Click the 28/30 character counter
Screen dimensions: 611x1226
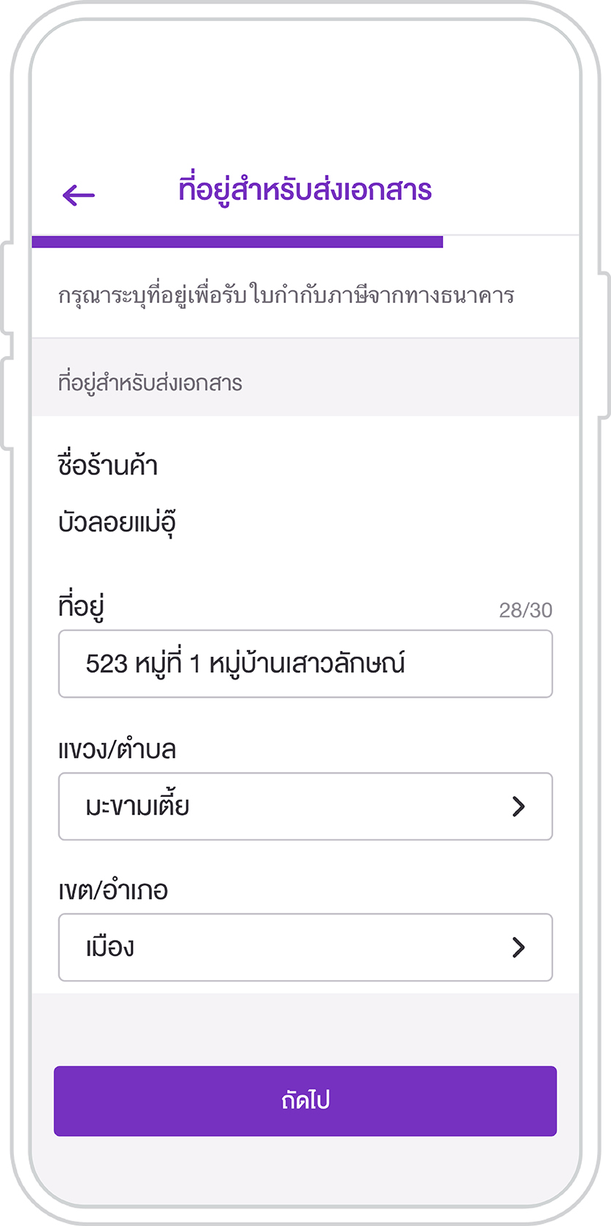526,610
